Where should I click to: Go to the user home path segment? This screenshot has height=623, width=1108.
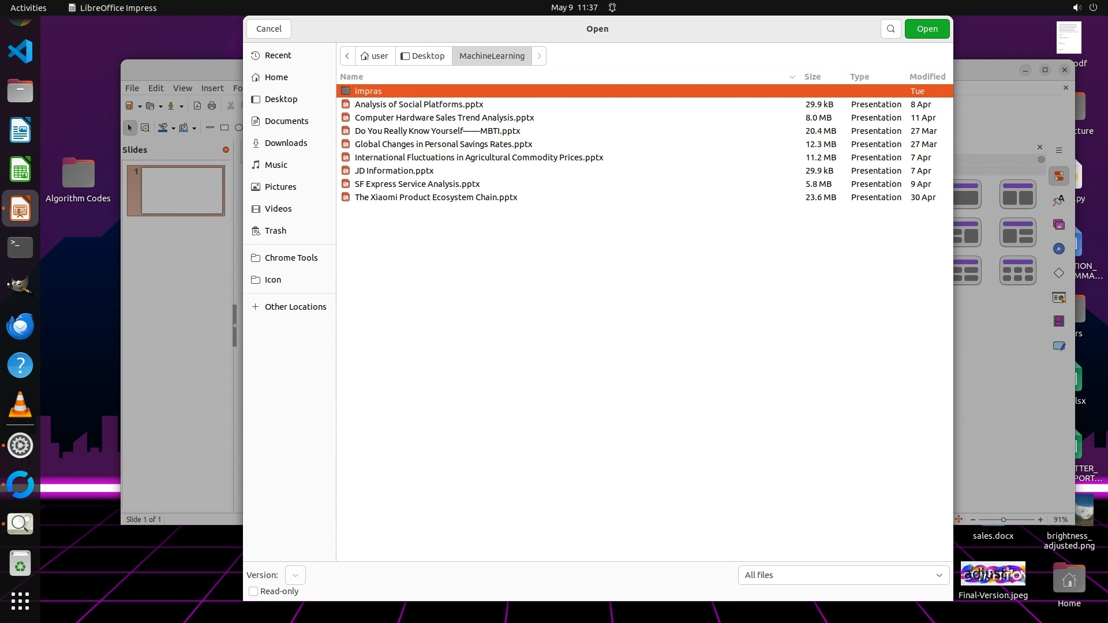375,56
